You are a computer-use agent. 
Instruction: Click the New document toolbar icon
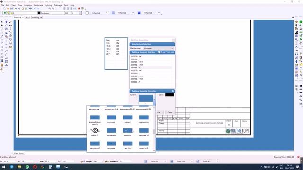tap(4, 8)
